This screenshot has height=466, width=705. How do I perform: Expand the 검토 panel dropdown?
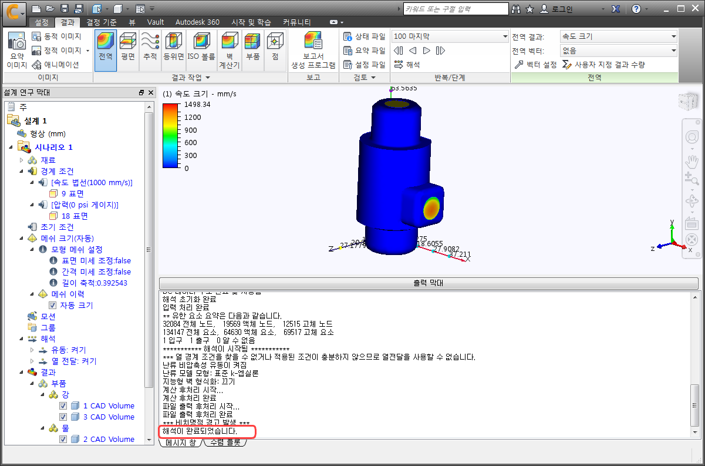pos(364,78)
